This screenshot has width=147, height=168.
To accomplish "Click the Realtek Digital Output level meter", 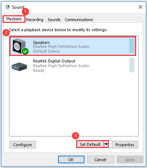I will [132, 65].
